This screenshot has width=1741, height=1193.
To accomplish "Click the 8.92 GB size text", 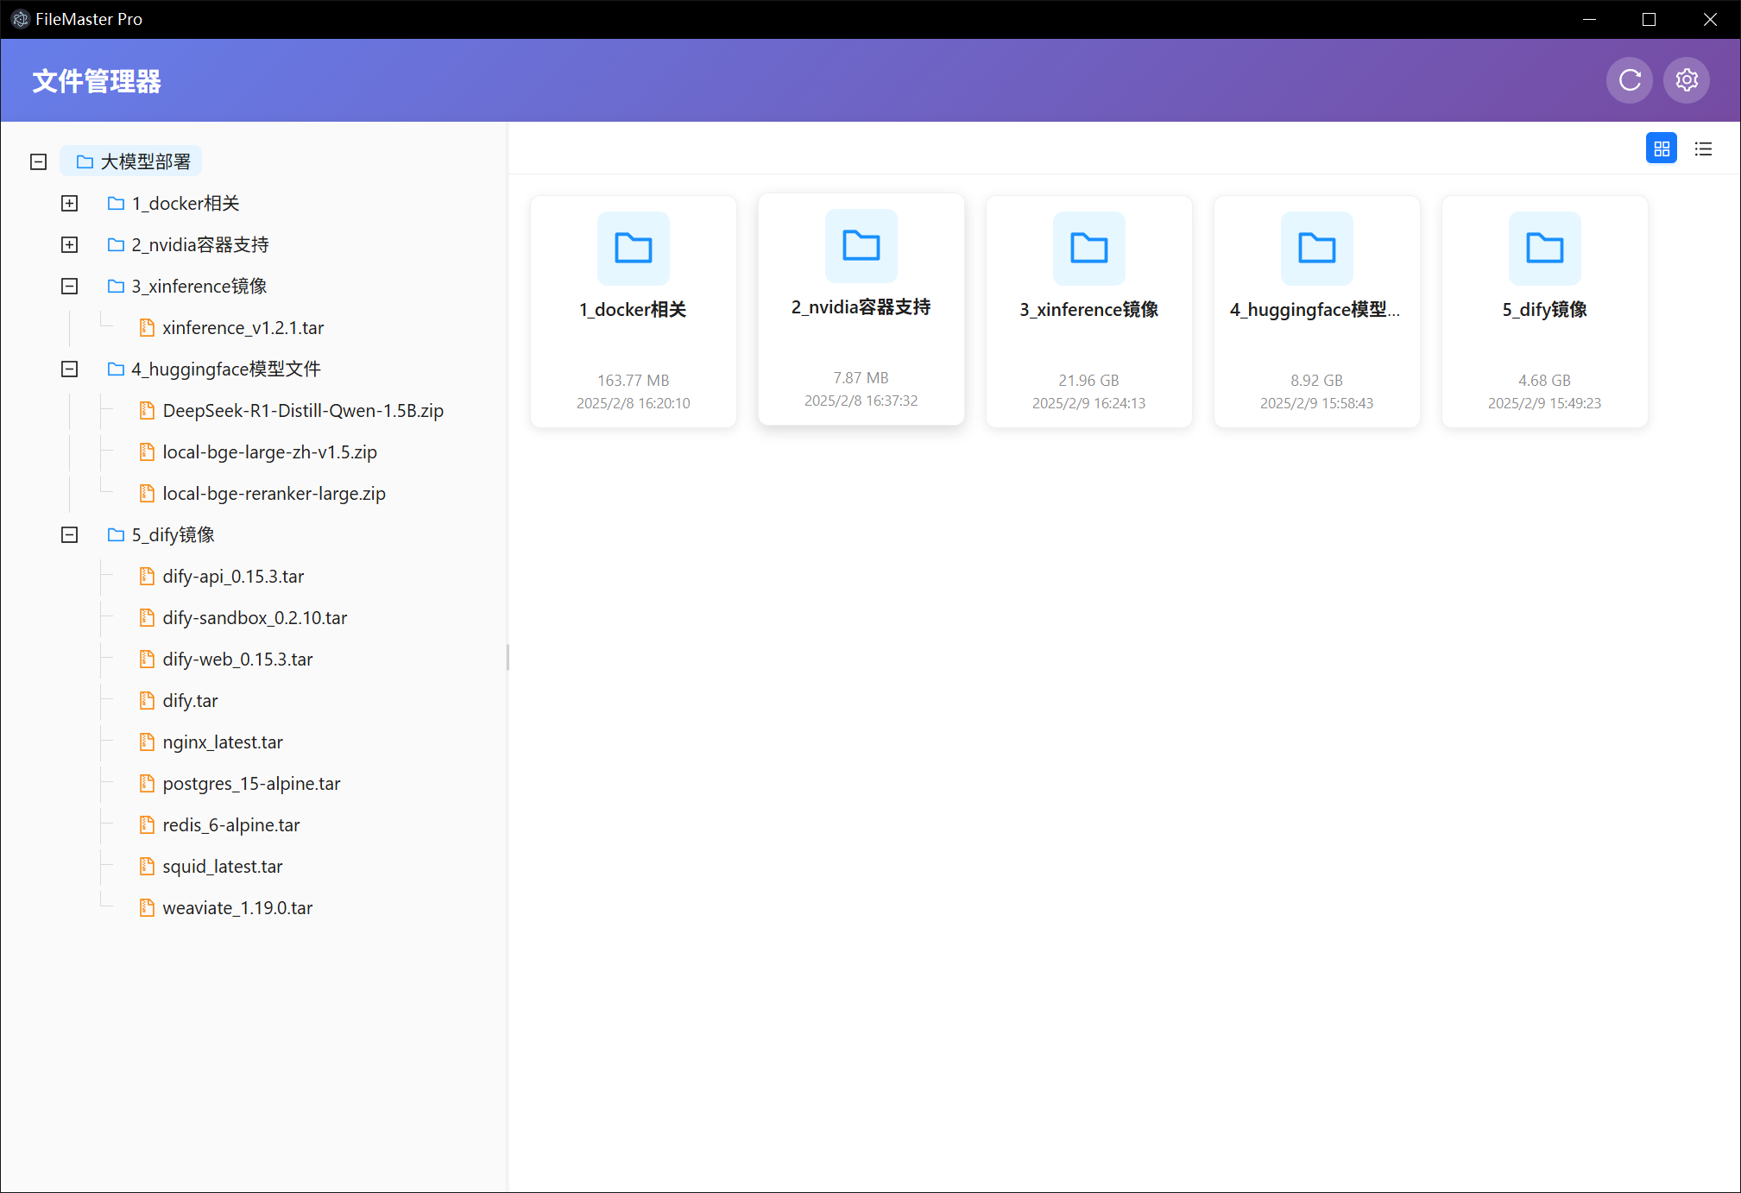I will [1317, 380].
